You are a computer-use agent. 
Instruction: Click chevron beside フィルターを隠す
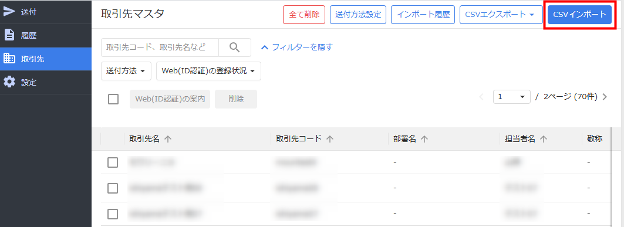pos(265,48)
